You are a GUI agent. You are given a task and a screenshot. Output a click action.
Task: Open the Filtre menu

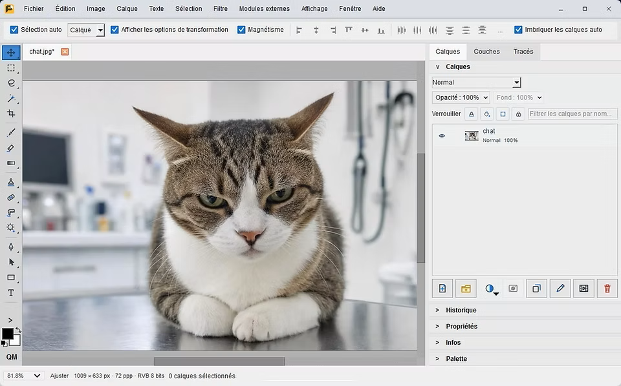tap(220, 8)
